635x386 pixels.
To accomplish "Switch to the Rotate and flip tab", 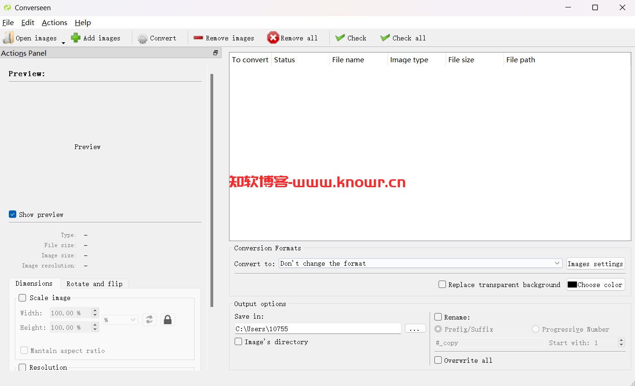I will click(94, 284).
